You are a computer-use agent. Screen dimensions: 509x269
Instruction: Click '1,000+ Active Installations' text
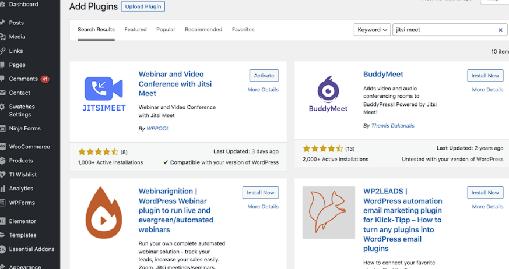110,162
